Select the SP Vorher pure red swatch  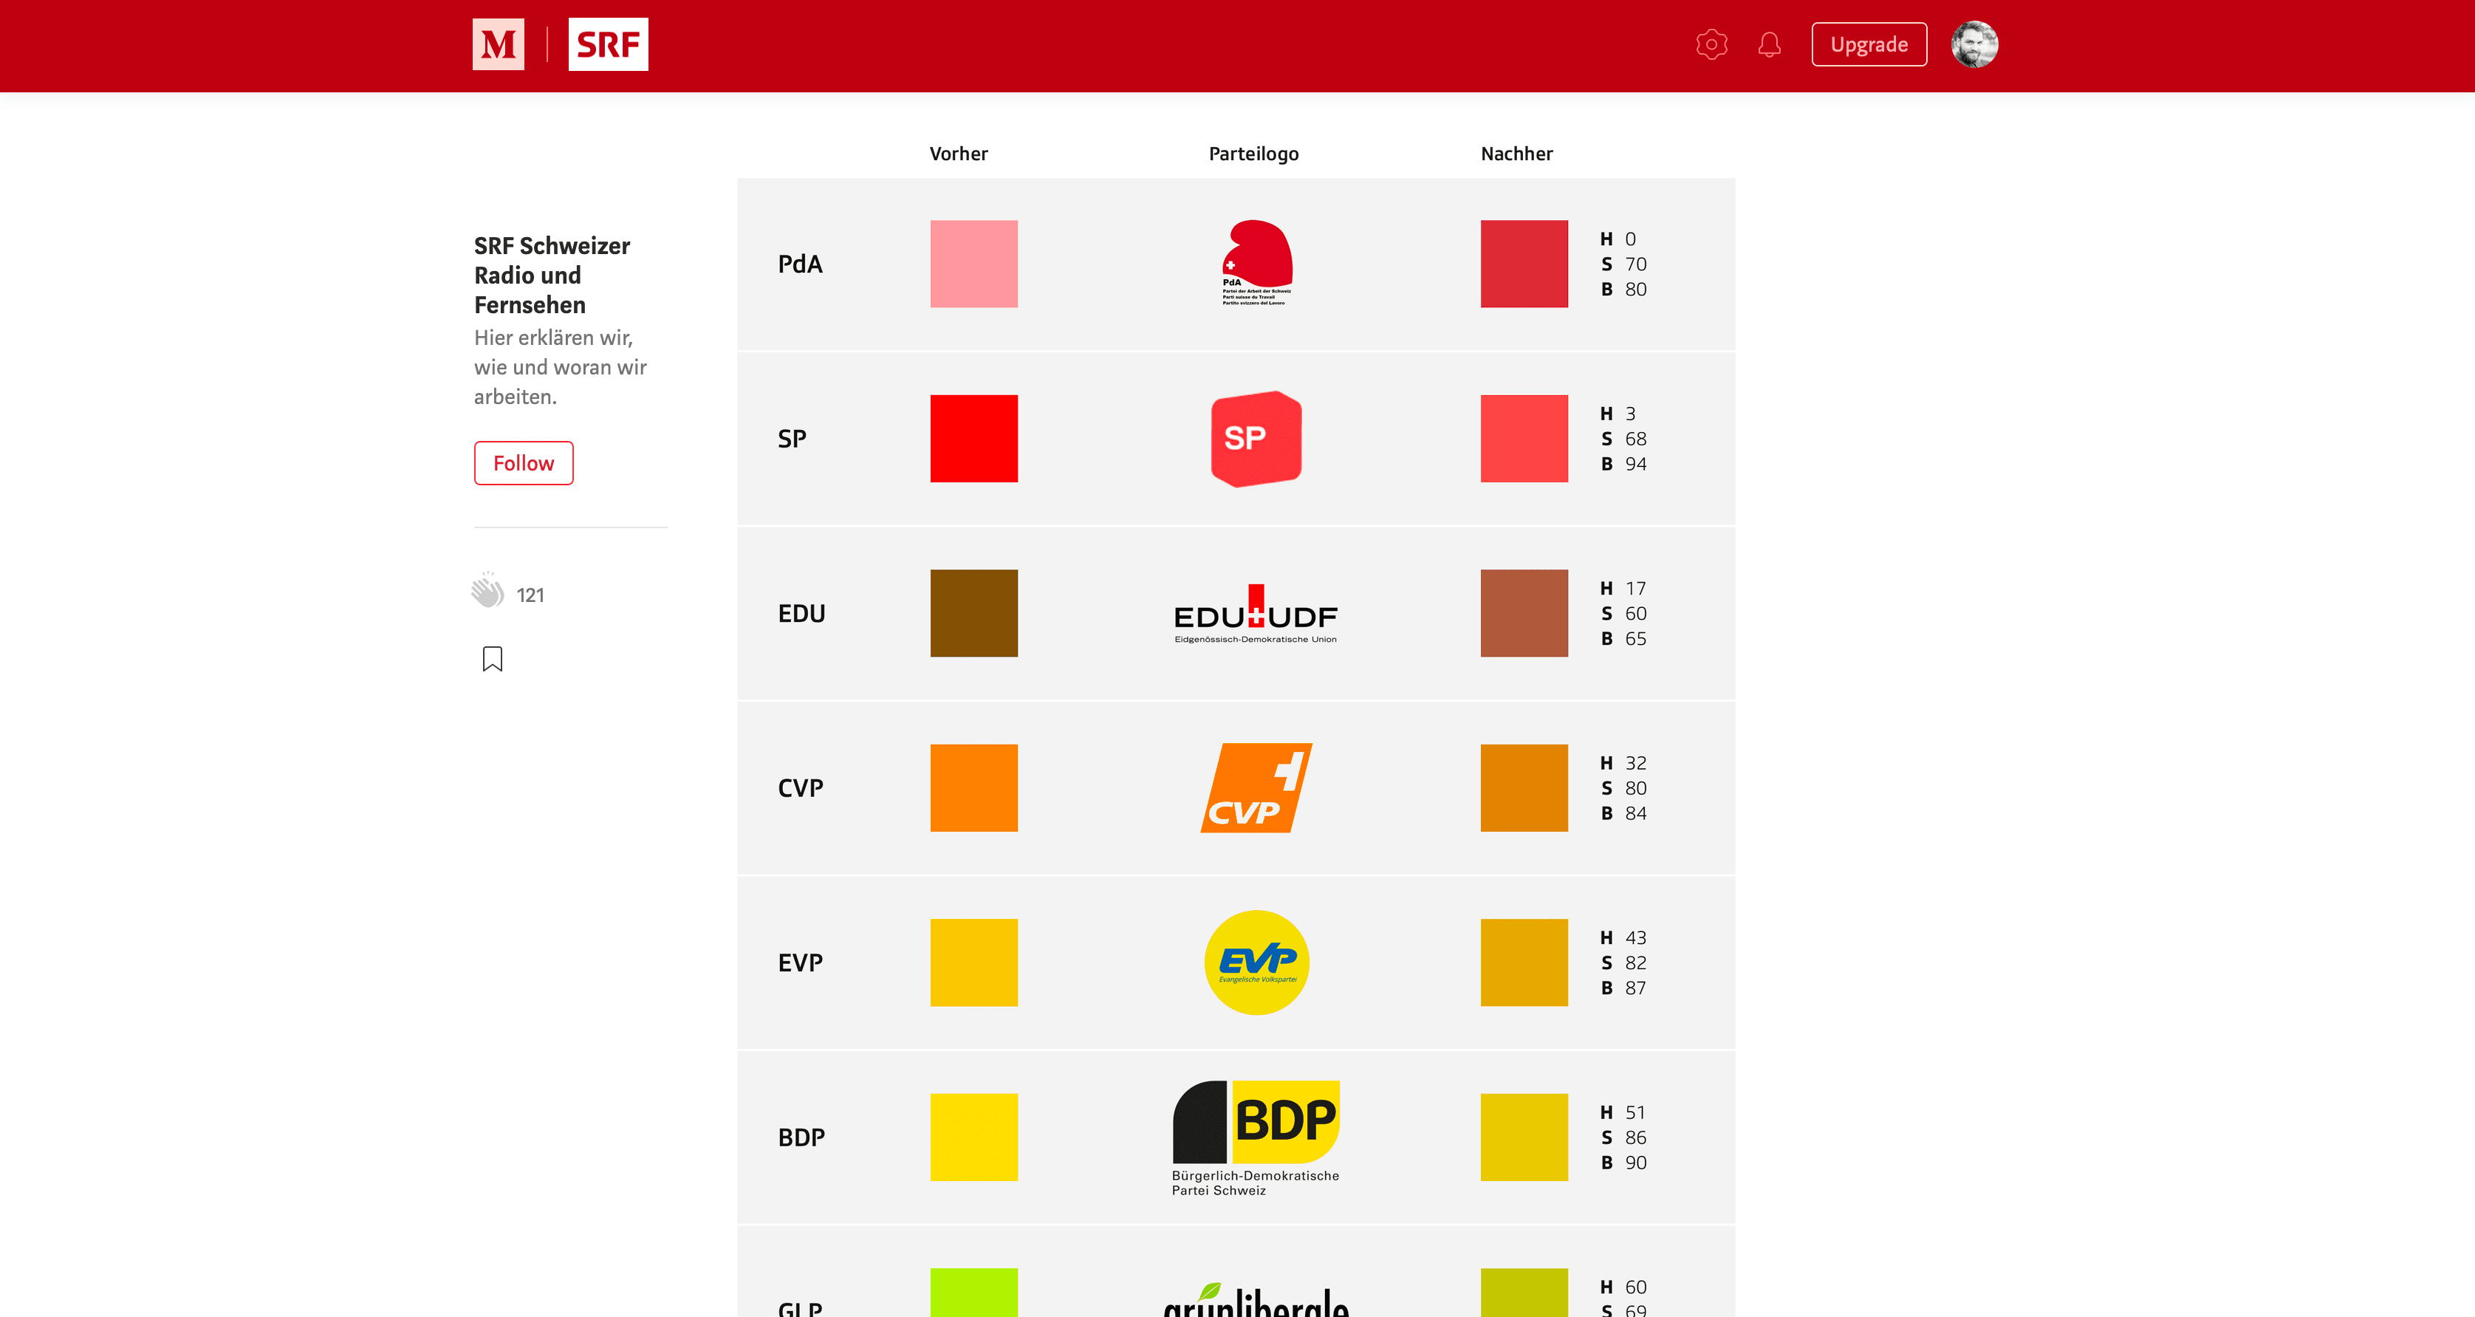click(973, 438)
